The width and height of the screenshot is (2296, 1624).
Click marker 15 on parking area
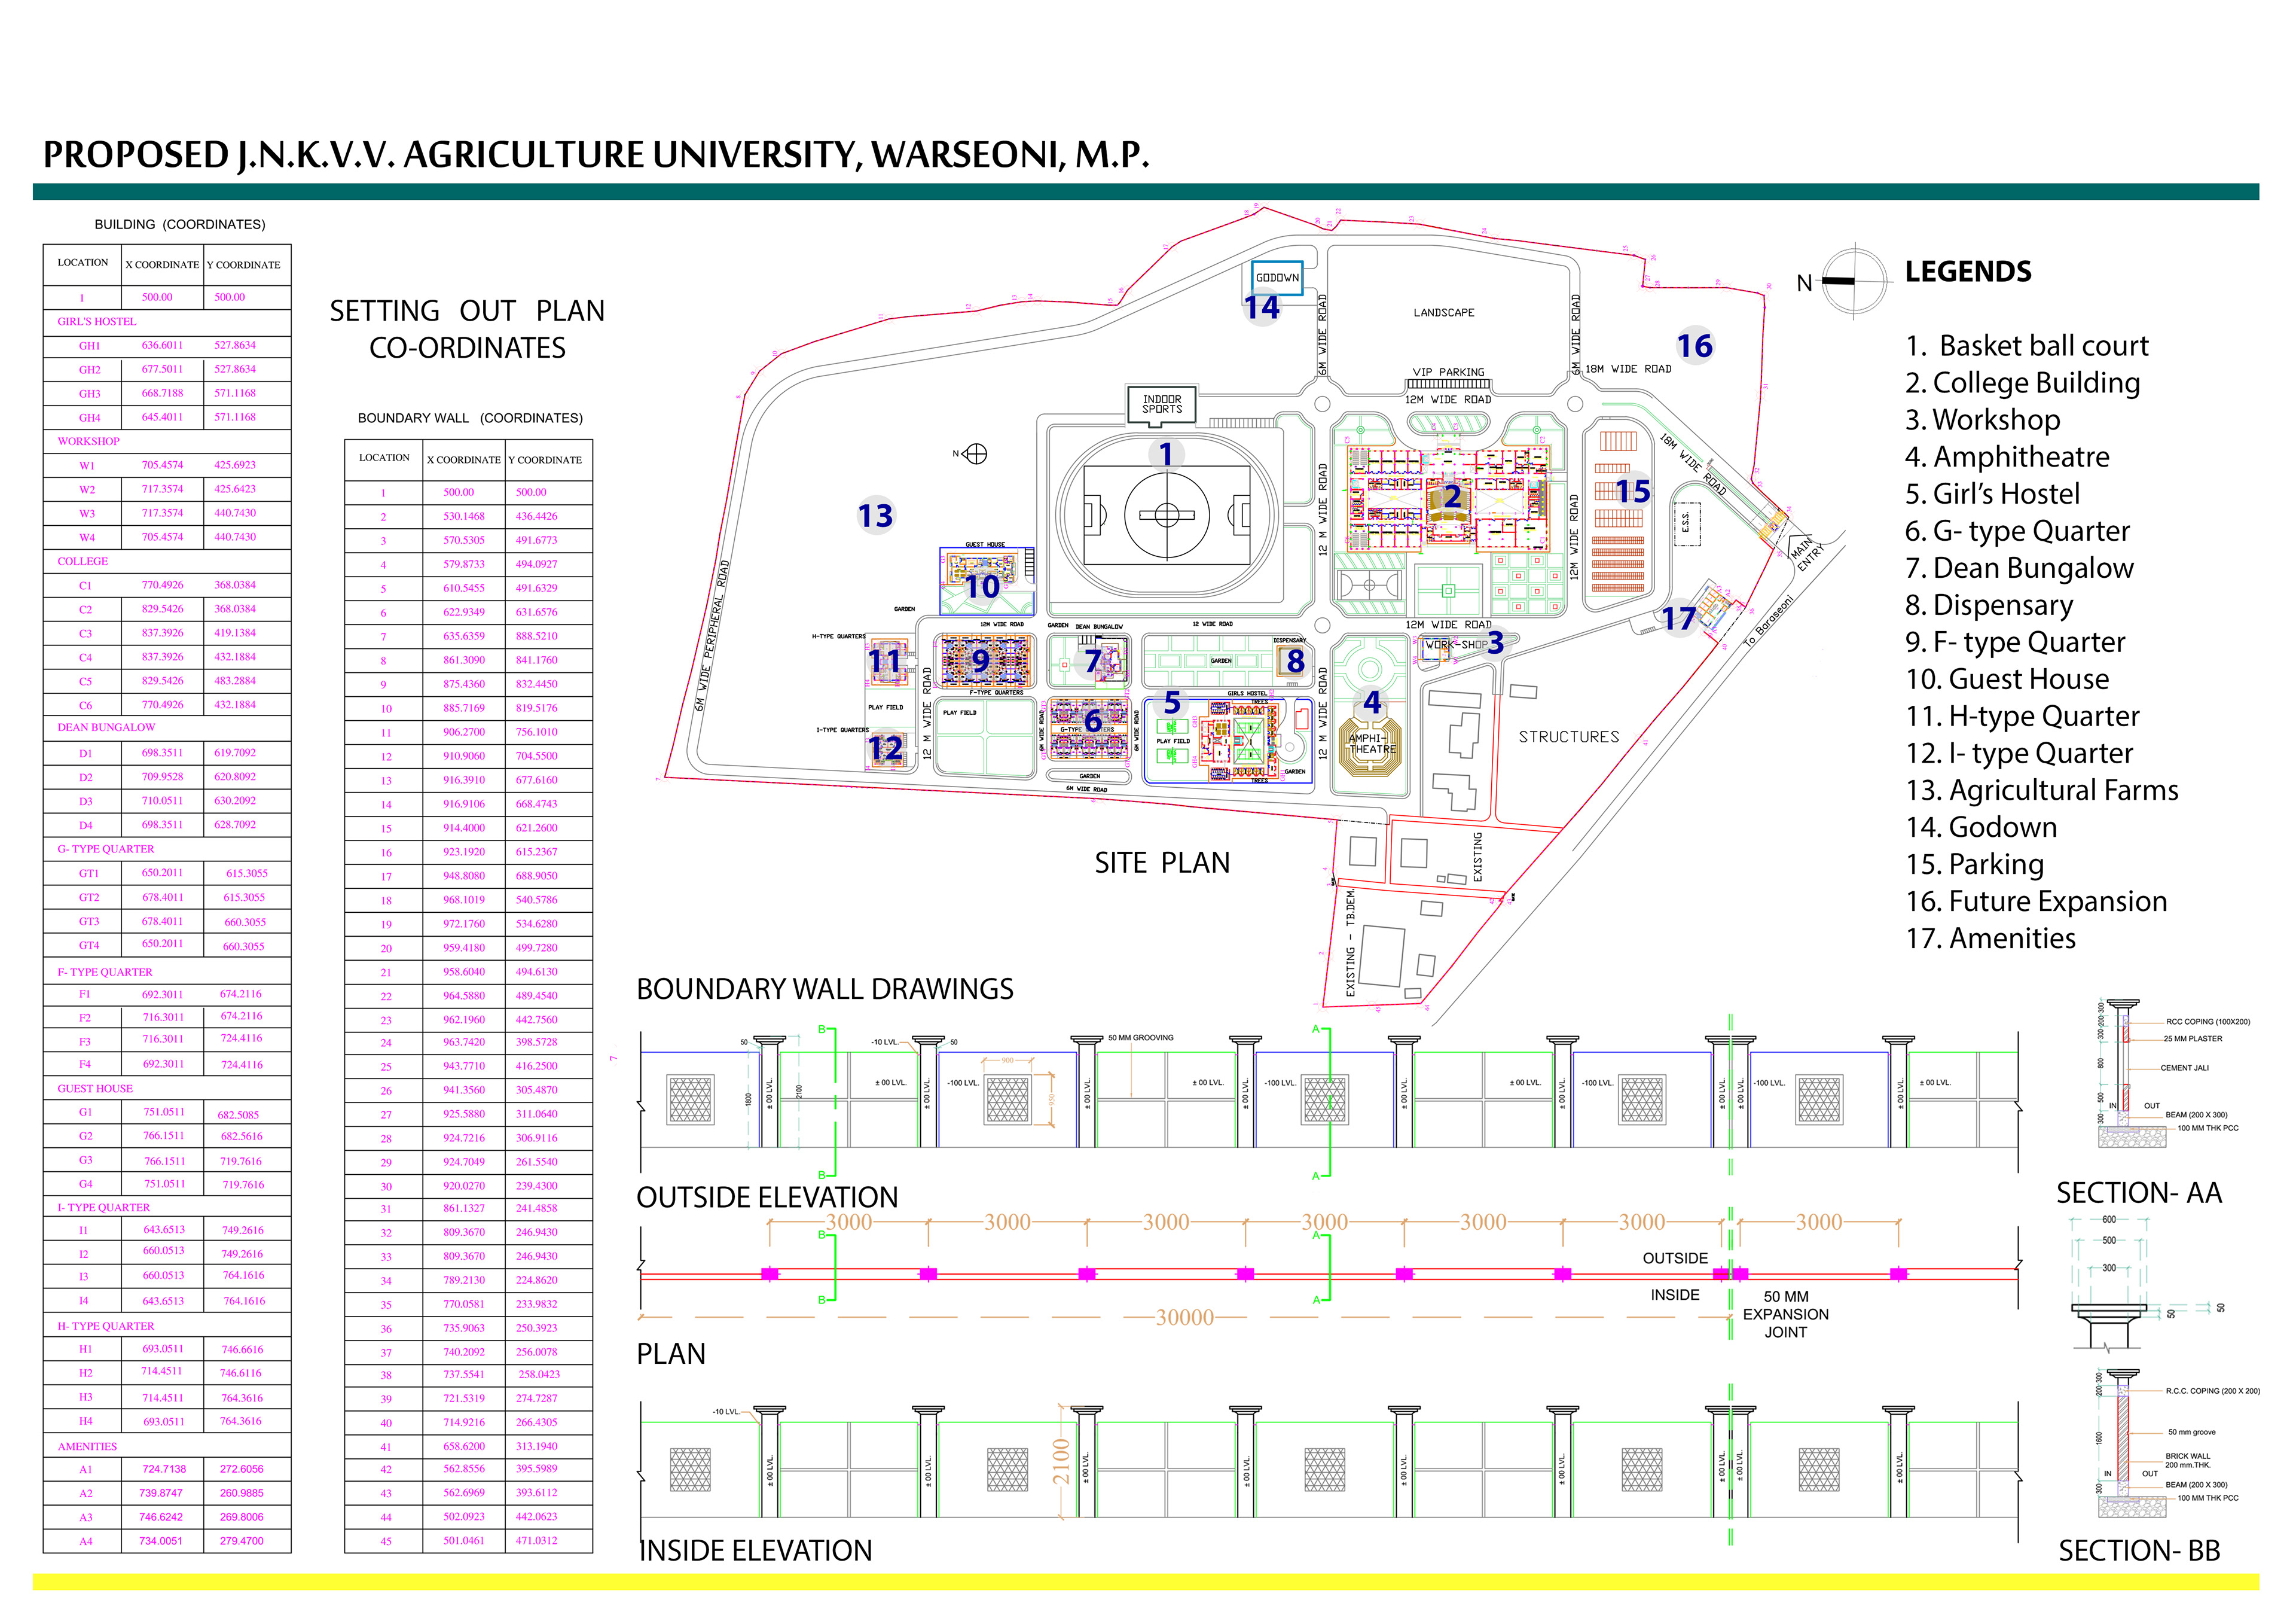[x=1632, y=491]
